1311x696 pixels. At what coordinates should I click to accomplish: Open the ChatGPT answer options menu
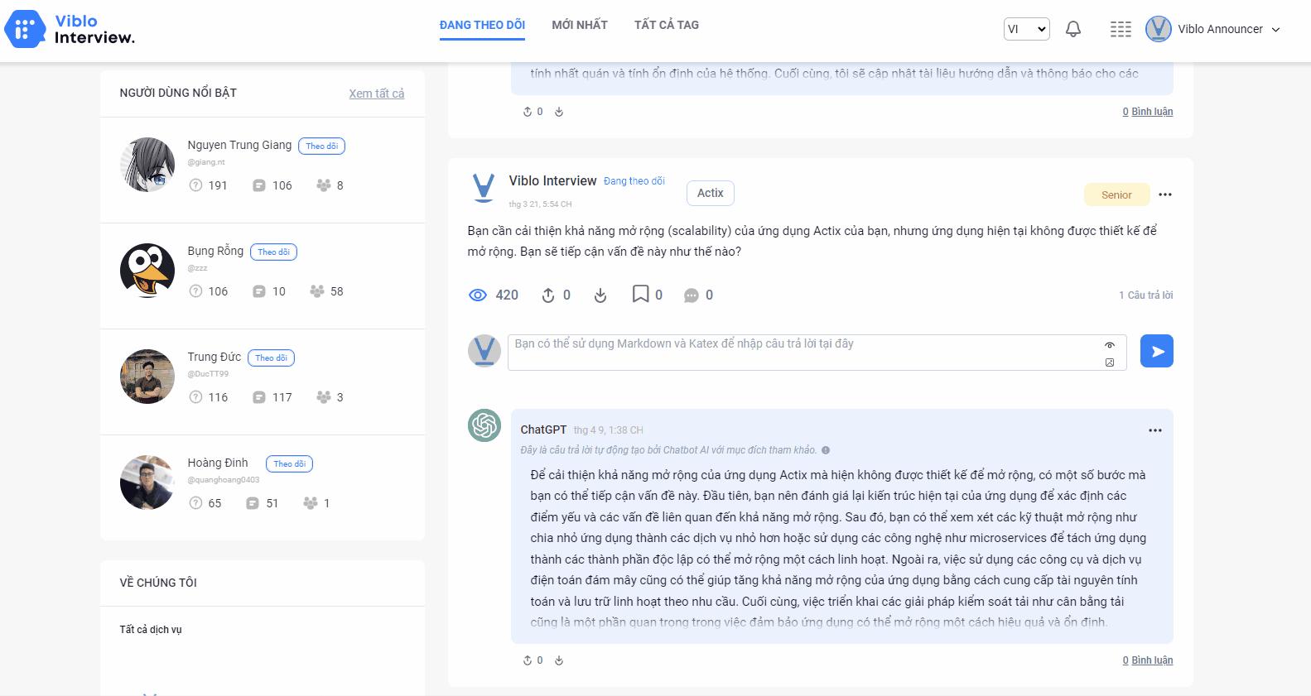point(1155,430)
